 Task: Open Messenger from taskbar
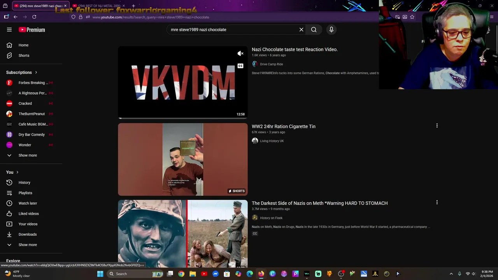[216, 274]
